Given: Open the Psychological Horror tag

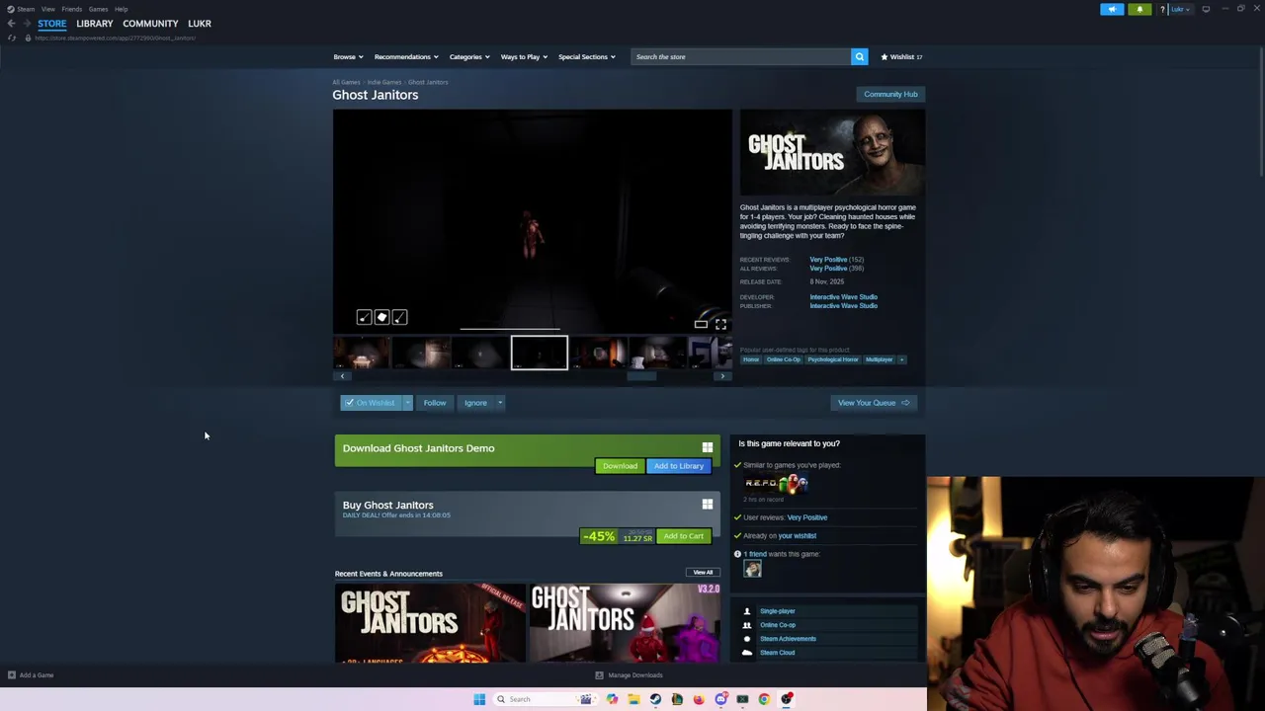Looking at the screenshot, I should 833,359.
